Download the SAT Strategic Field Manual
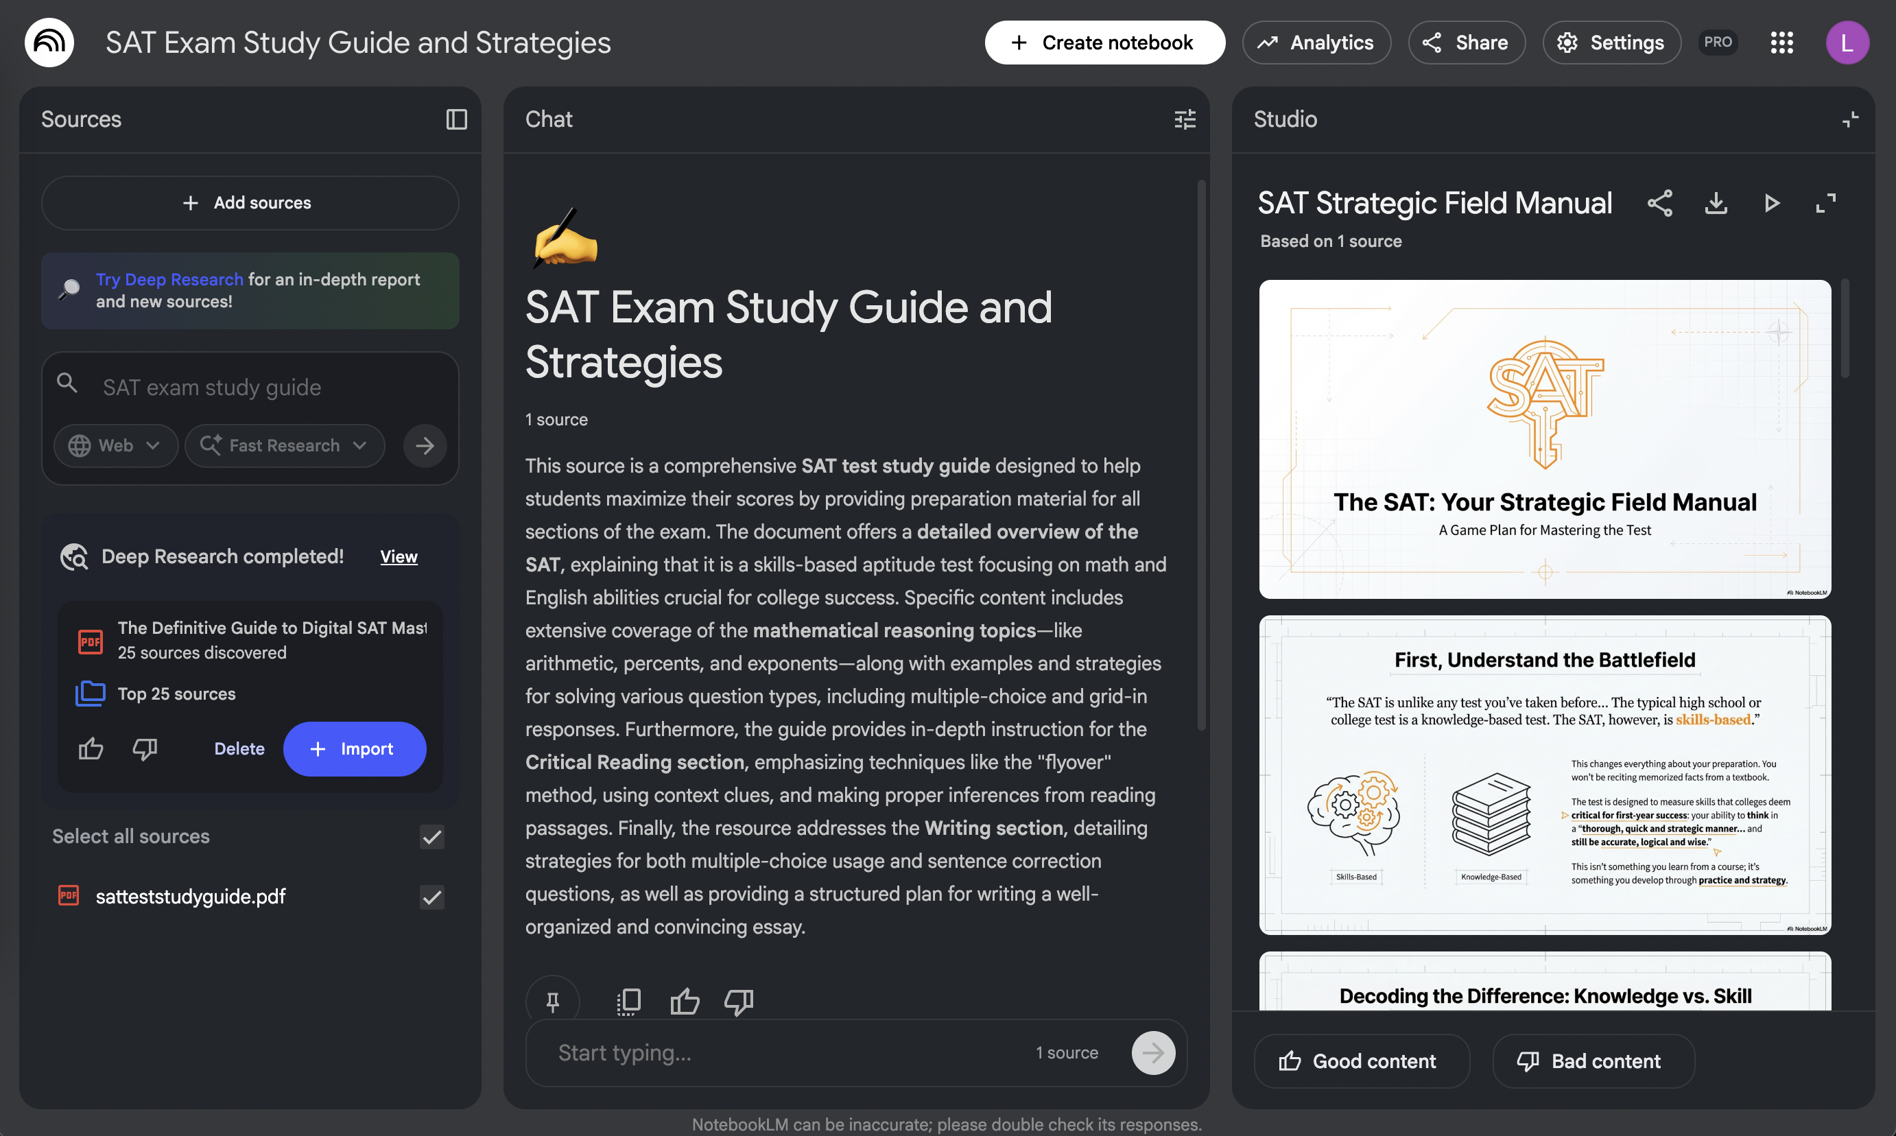This screenshot has width=1896, height=1136. 1716,203
